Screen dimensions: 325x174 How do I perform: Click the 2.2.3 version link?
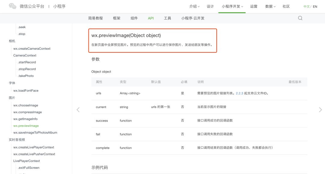240,93
